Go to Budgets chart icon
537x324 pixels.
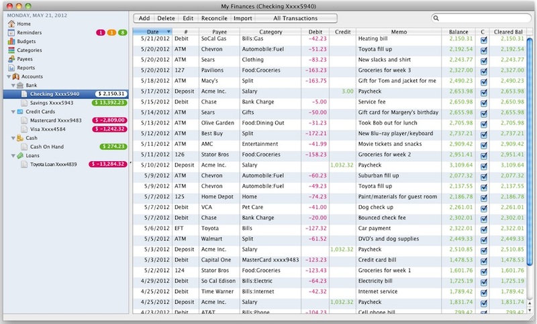(11, 41)
